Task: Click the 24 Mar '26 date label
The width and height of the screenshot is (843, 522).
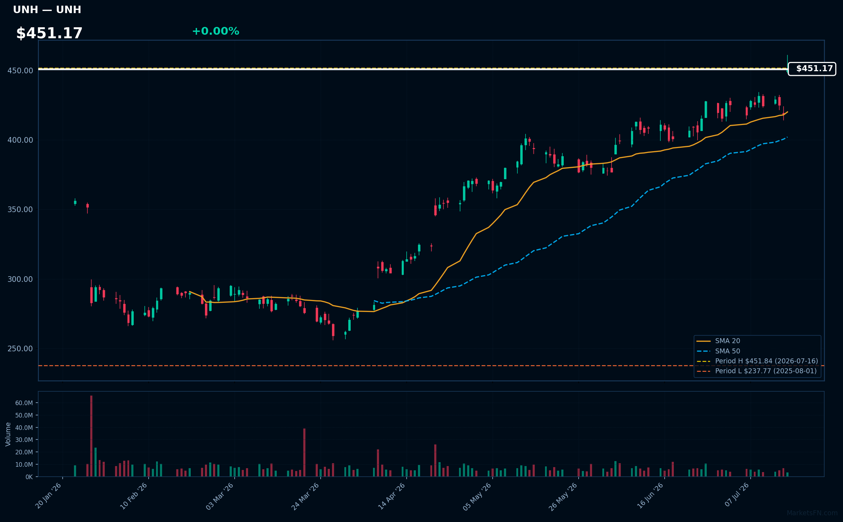Action: tap(305, 496)
